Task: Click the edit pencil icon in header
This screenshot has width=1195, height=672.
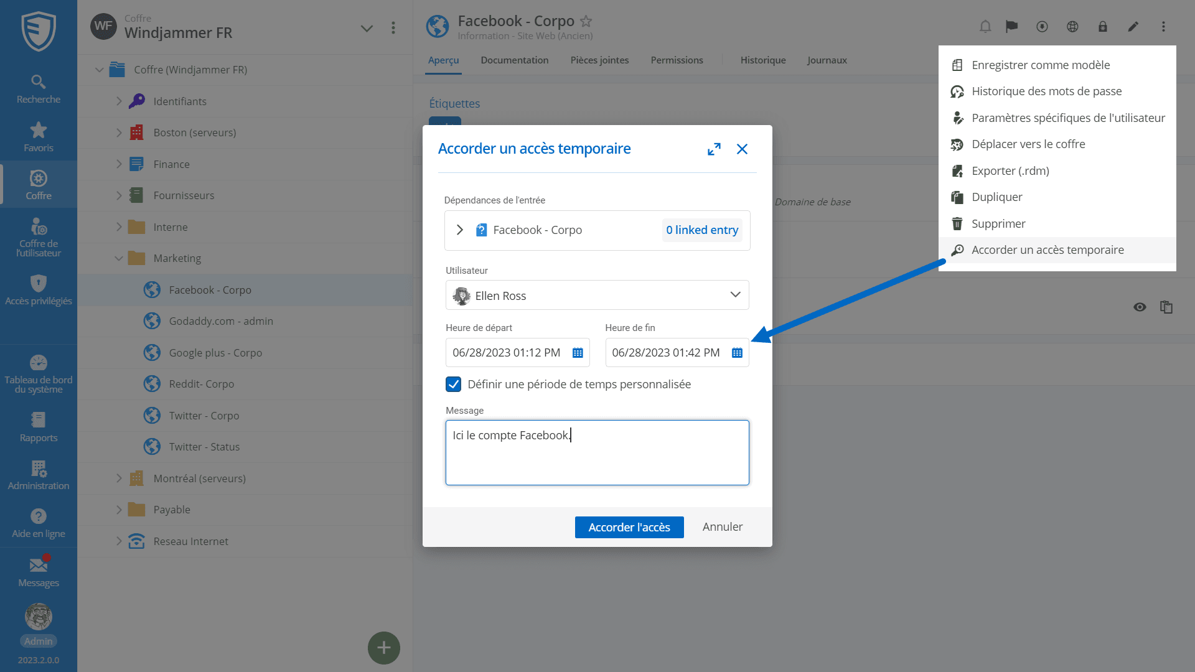Action: point(1133,27)
